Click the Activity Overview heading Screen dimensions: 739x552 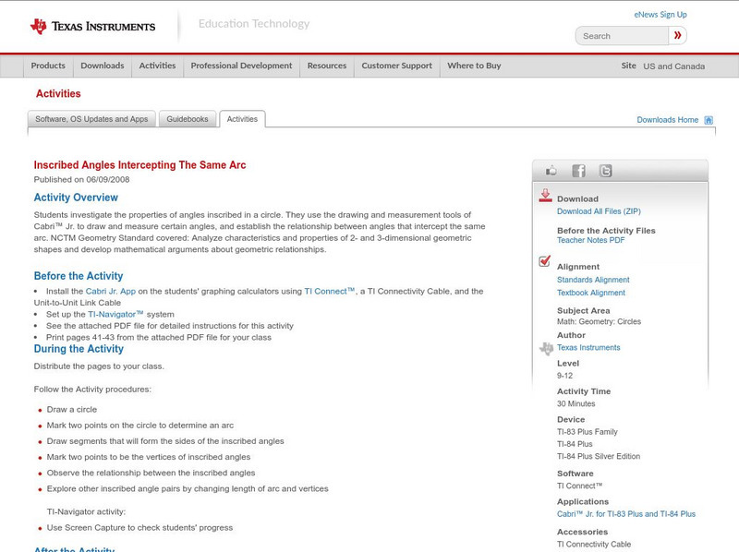[x=76, y=198]
